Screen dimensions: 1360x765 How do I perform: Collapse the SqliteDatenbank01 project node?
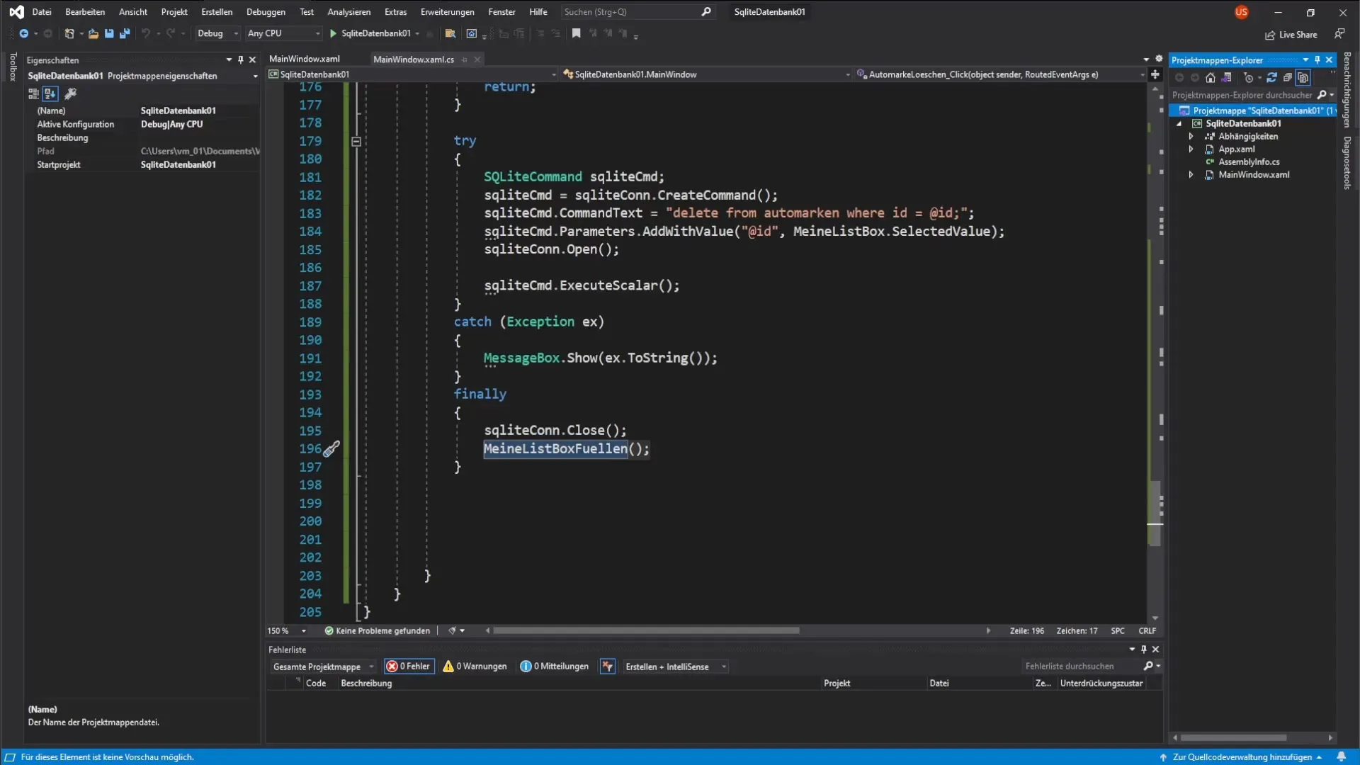1179,124
